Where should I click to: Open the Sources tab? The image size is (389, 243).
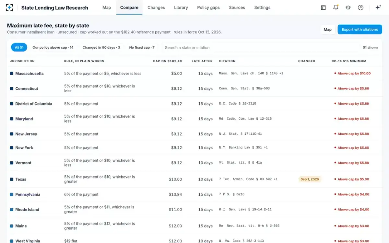(x=237, y=7)
